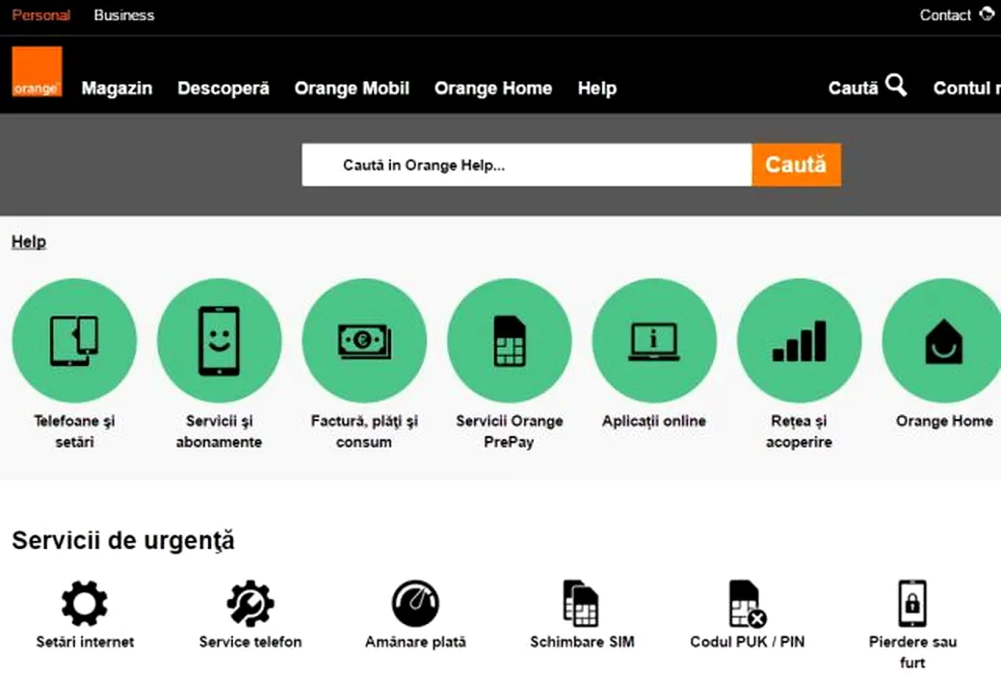
Task: Go to the Orange logo home page
Action: 37,71
